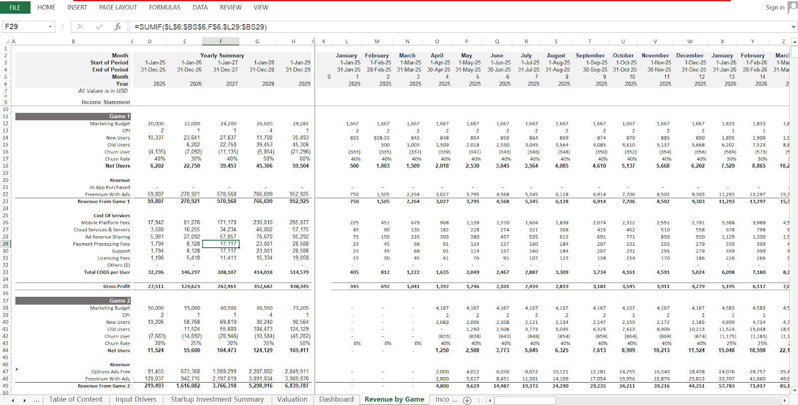Click the Select All corner triangle
Image resolution: width=798 pixels, height=405 pixels.
tap(7, 41)
